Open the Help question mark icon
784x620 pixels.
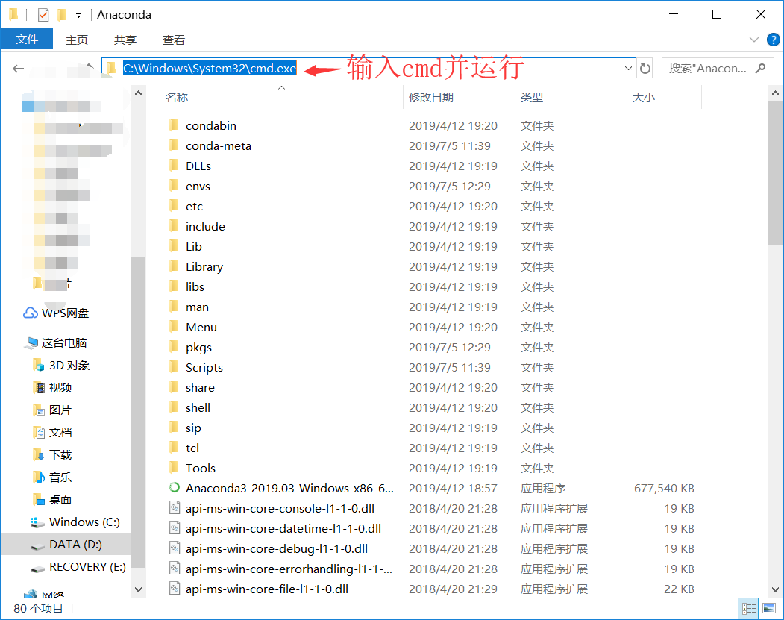click(x=773, y=40)
